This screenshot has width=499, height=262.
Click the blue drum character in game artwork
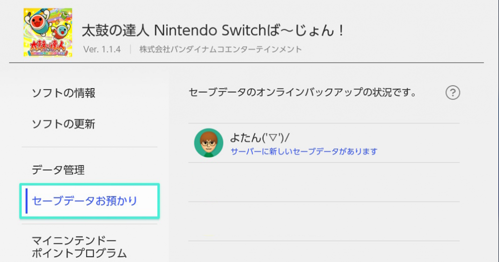[62, 31]
